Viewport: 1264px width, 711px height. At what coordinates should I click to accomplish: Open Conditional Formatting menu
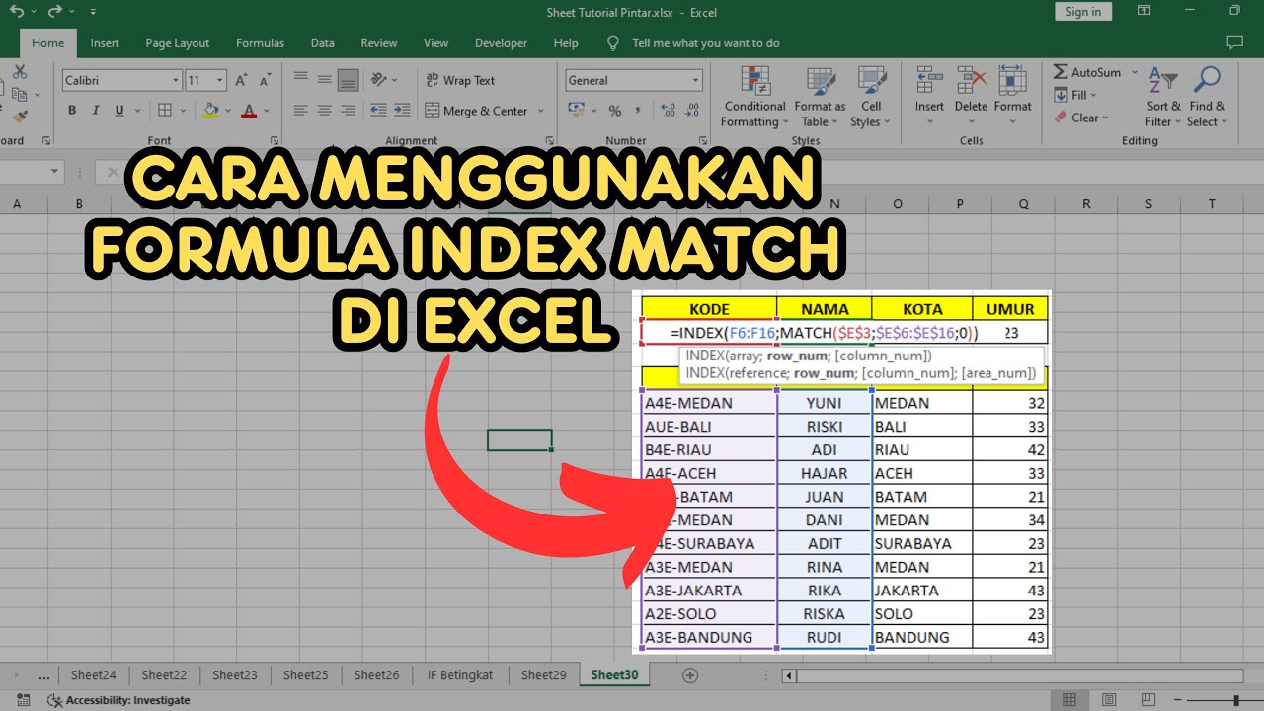click(x=754, y=97)
